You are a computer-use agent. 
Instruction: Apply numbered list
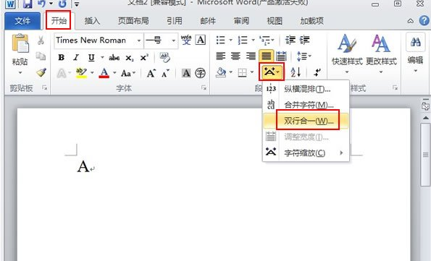(x=243, y=40)
